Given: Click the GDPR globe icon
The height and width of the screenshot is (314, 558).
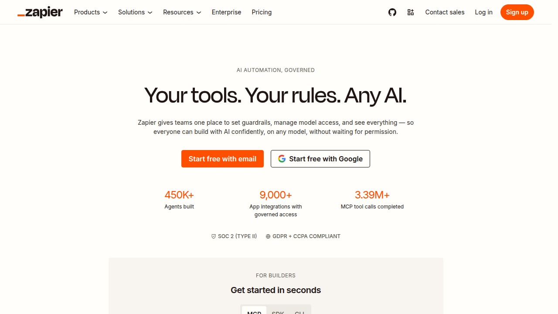Looking at the screenshot, I should 268,236.
